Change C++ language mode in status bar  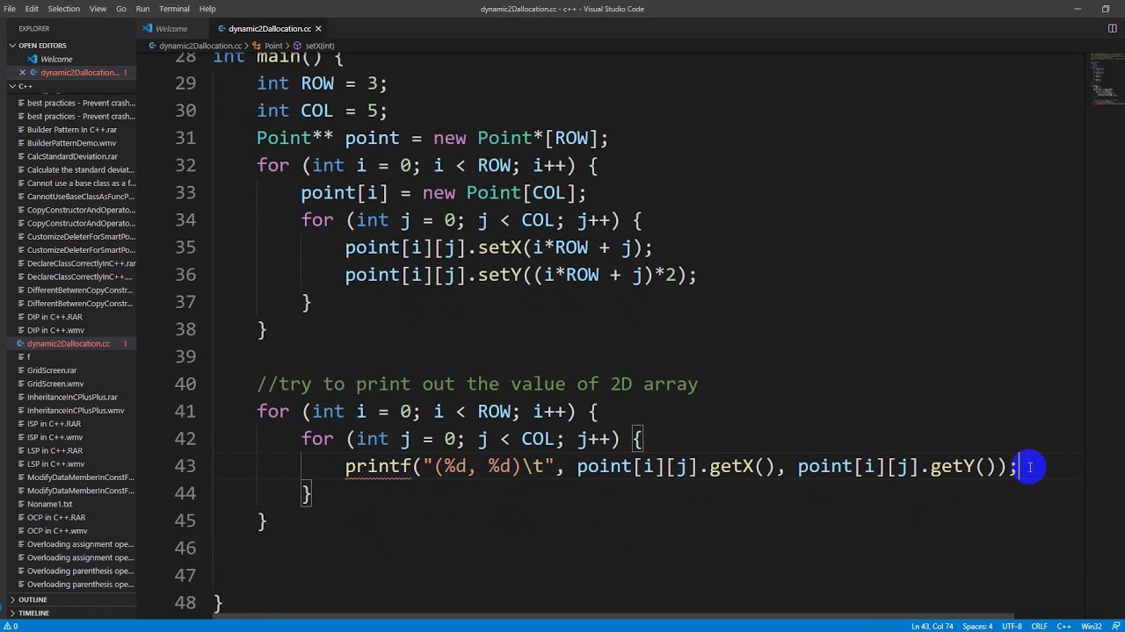point(1063,626)
